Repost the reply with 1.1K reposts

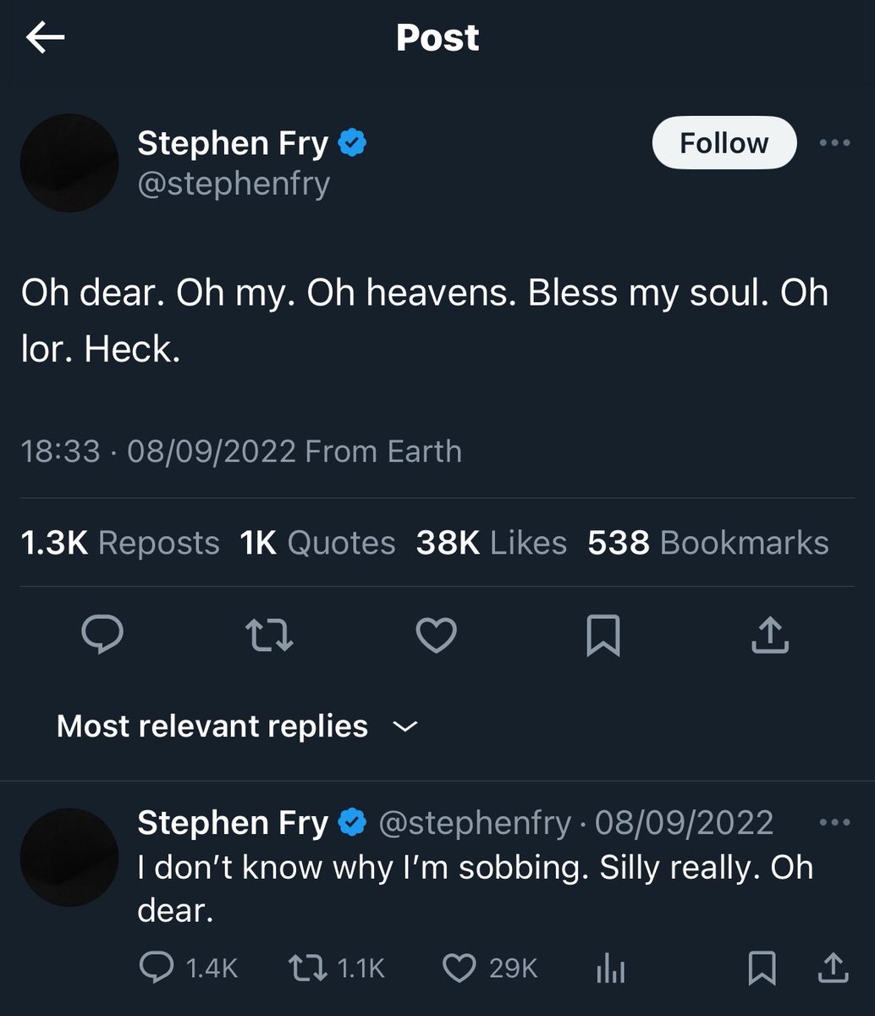(337, 968)
